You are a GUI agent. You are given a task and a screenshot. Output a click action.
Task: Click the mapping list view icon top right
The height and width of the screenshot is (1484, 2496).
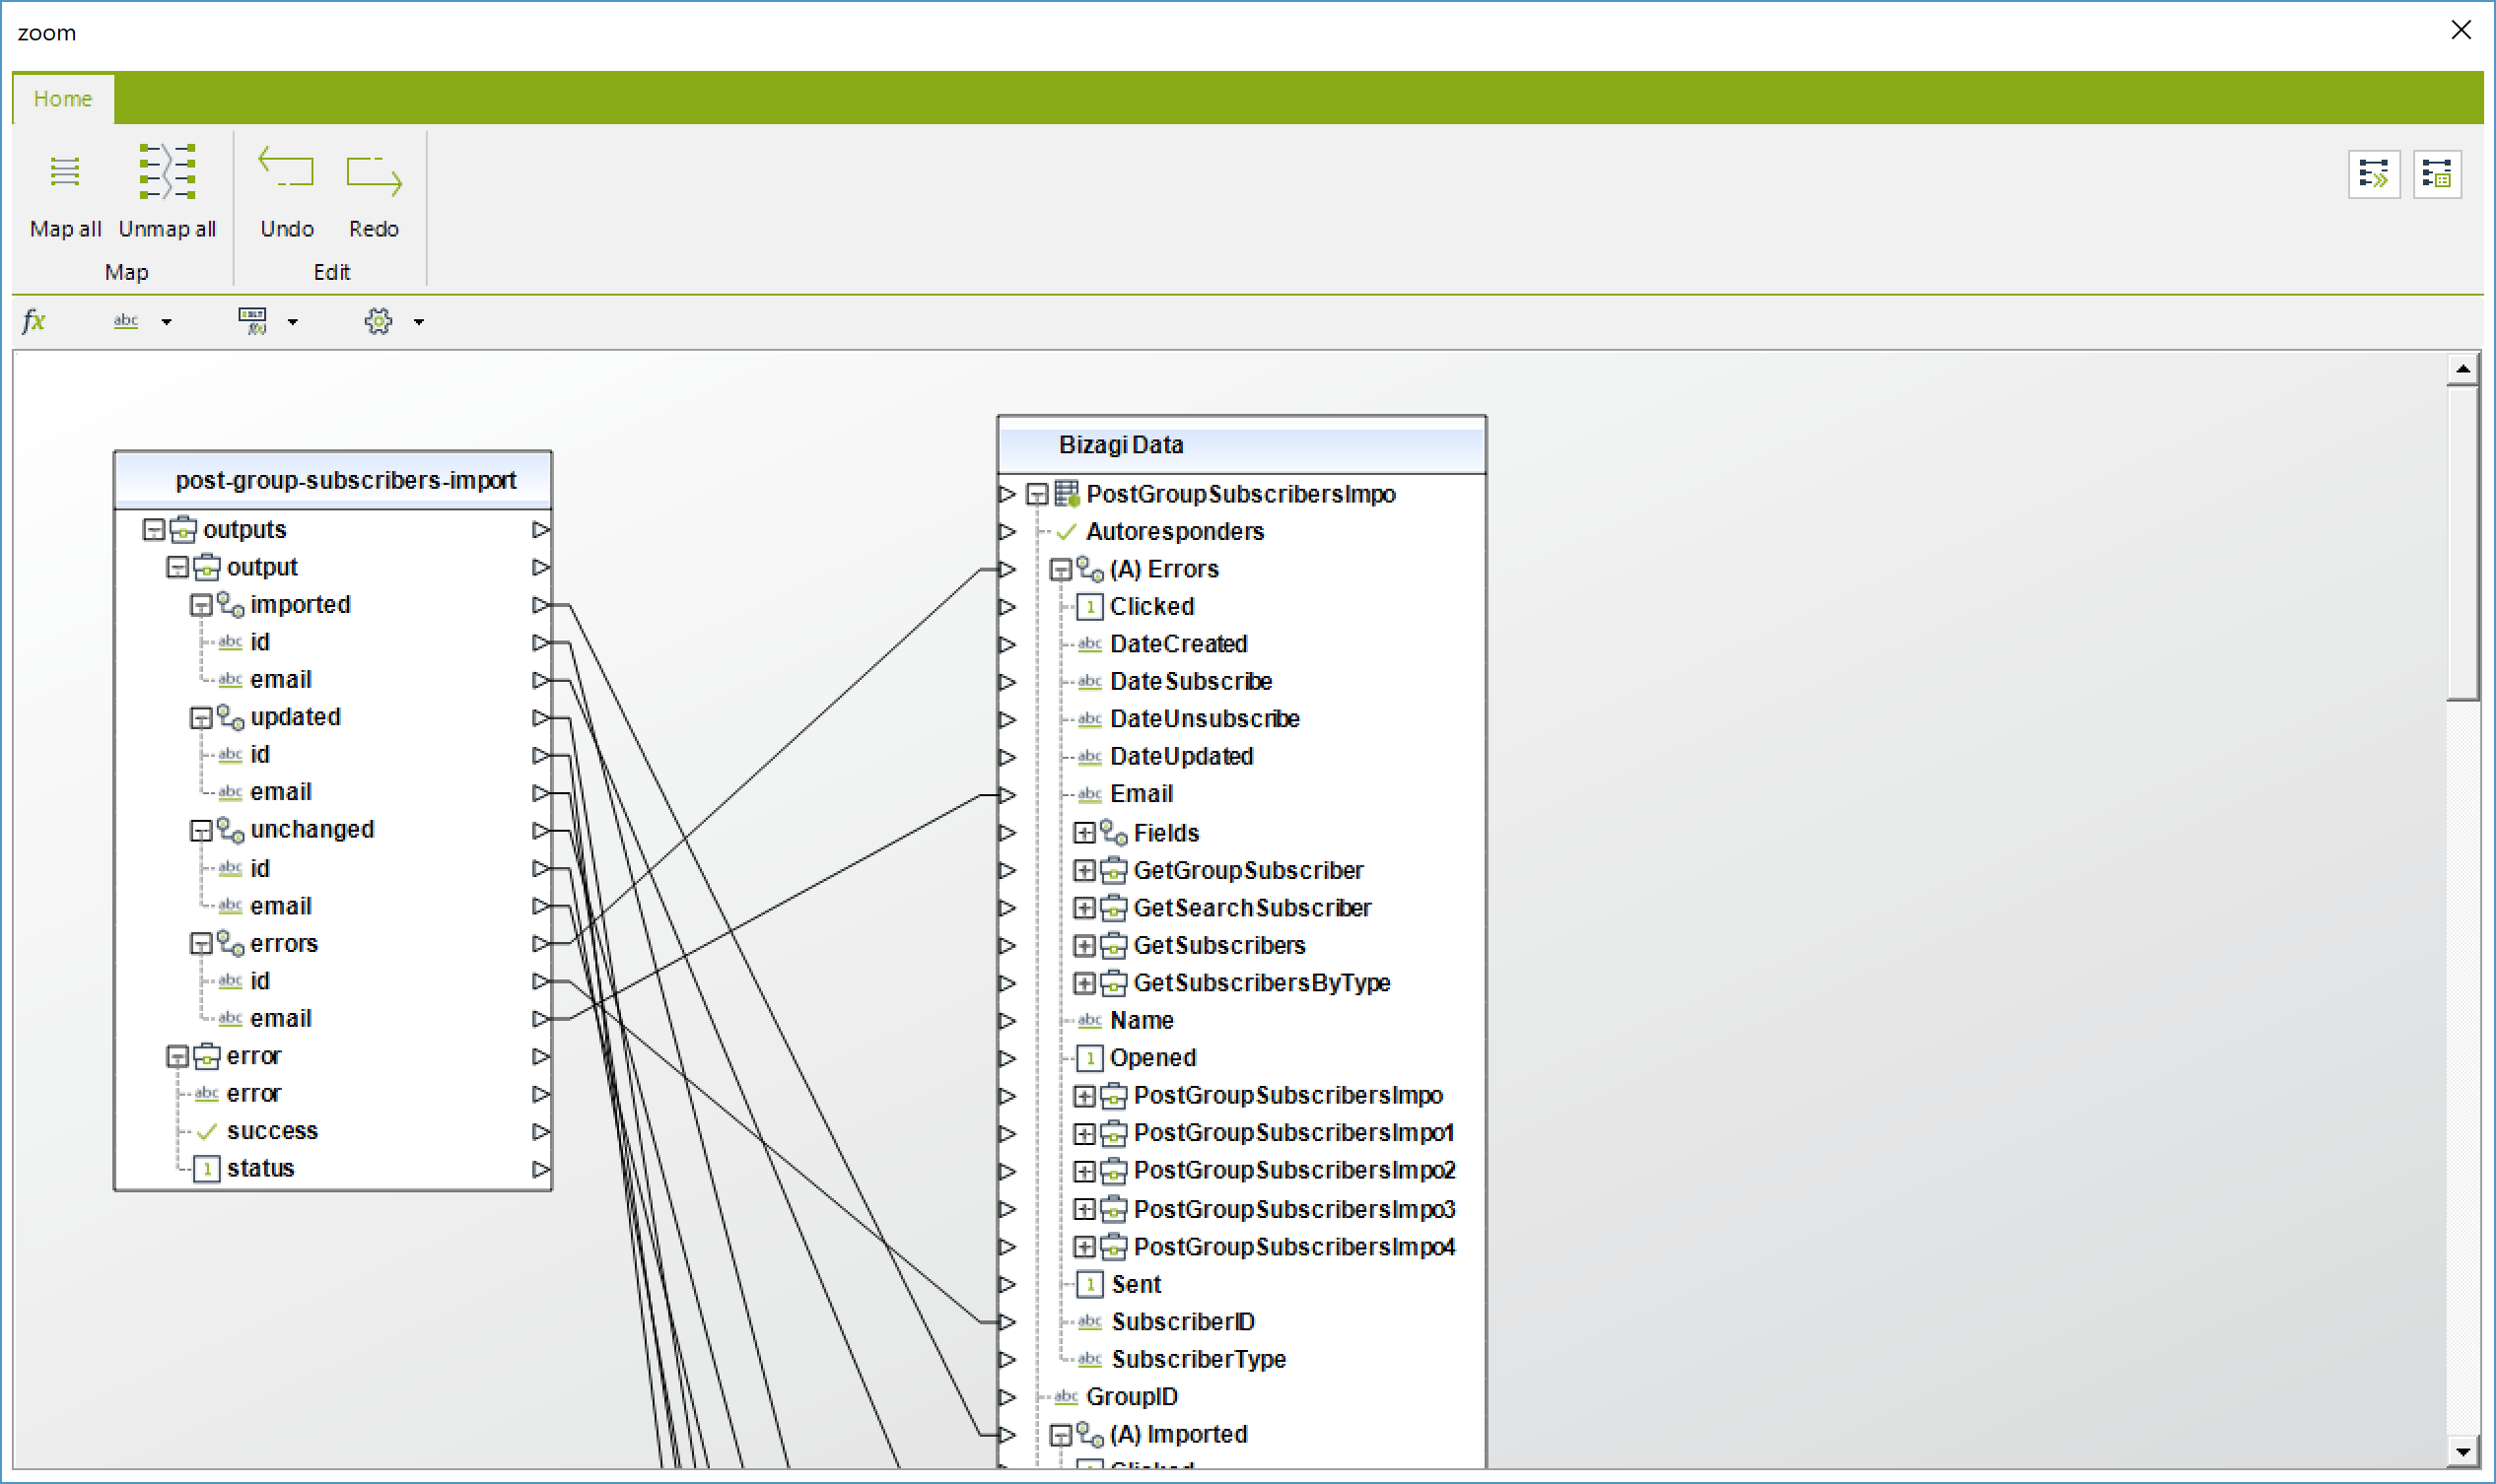2437,175
